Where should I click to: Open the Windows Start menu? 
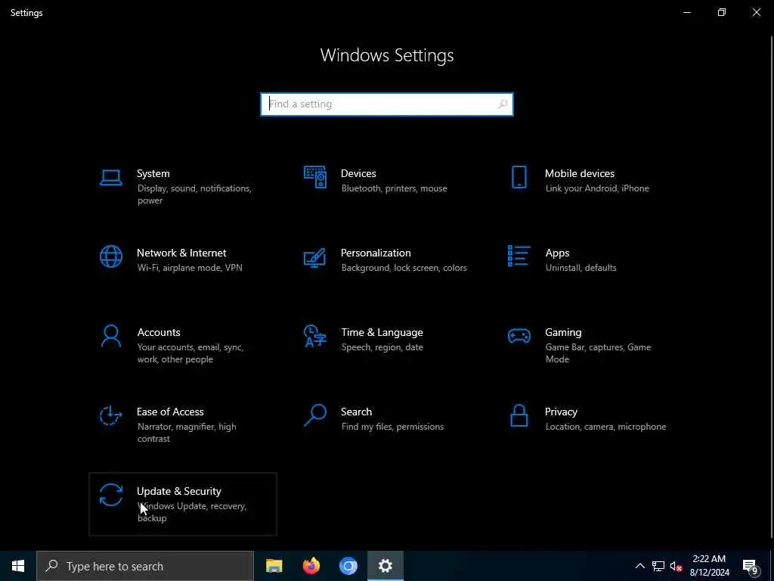coord(18,566)
